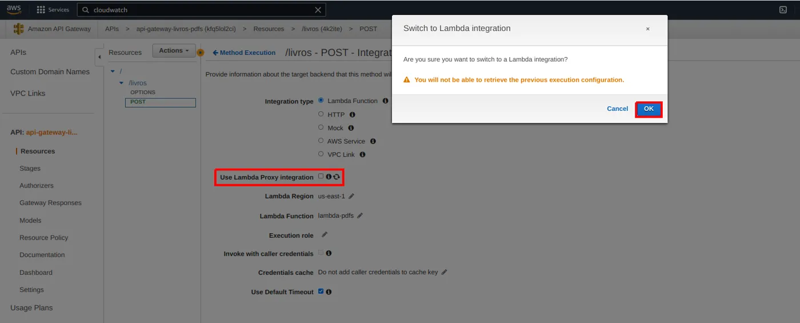This screenshot has height=323, width=800.
Task: Open VPC Links in sidebar
Action: pos(27,93)
